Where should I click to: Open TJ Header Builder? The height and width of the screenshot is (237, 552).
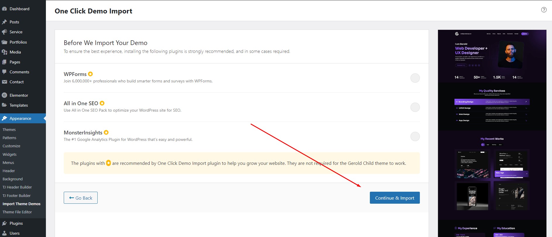point(17,187)
